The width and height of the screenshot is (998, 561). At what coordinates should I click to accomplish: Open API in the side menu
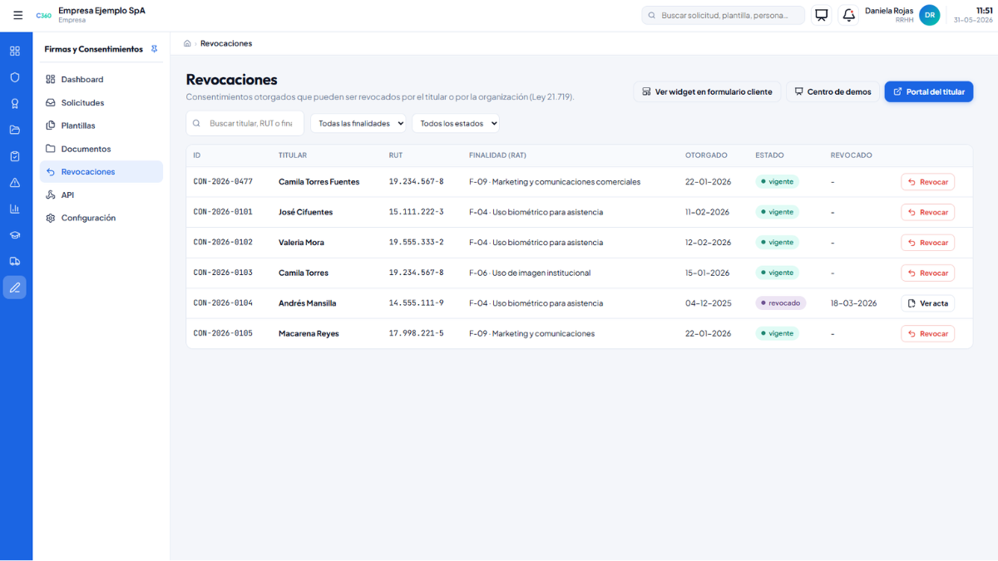point(101,194)
